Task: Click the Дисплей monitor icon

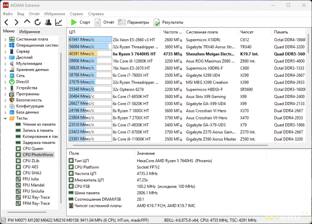Action: click(x=12, y=58)
